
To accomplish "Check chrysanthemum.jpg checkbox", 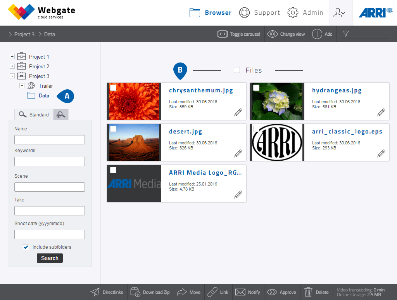I will tap(113, 88).
